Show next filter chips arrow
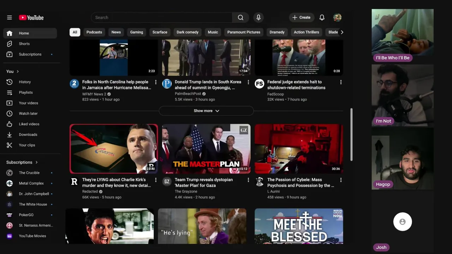The image size is (452, 254). 341,32
